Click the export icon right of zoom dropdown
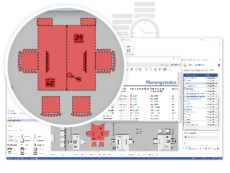 click(155, 70)
